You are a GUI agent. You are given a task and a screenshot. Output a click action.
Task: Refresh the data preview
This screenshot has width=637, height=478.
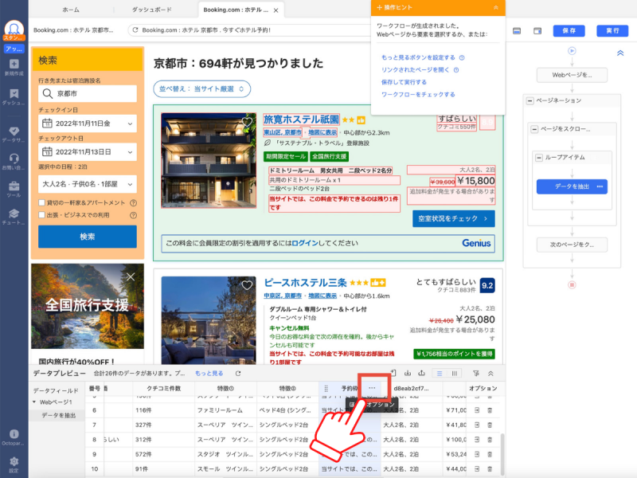(238, 373)
